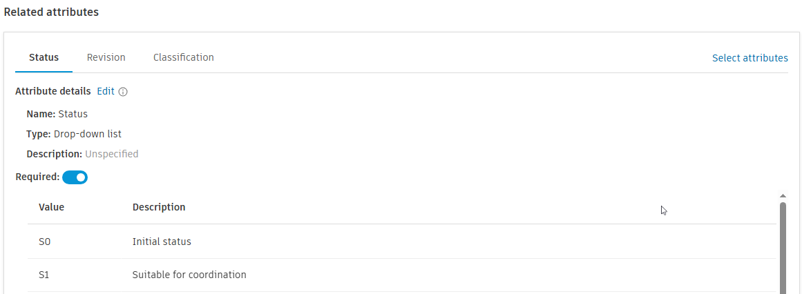Click the Description column header
This screenshot has width=802, height=294.
point(159,207)
